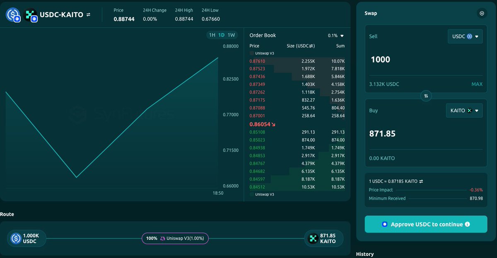The height and width of the screenshot is (258, 497).
Task: Click the USDC-KAITO pair title
Action: (62, 15)
